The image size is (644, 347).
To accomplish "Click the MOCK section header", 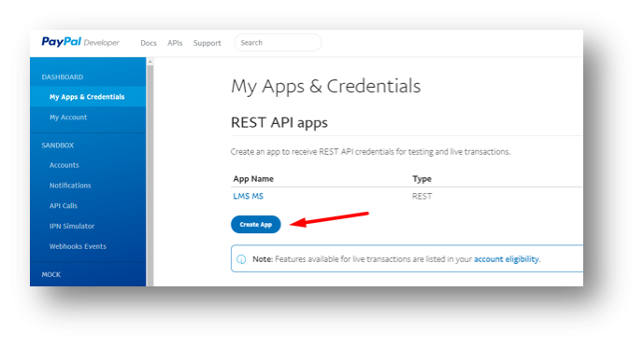I will [50, 274].
